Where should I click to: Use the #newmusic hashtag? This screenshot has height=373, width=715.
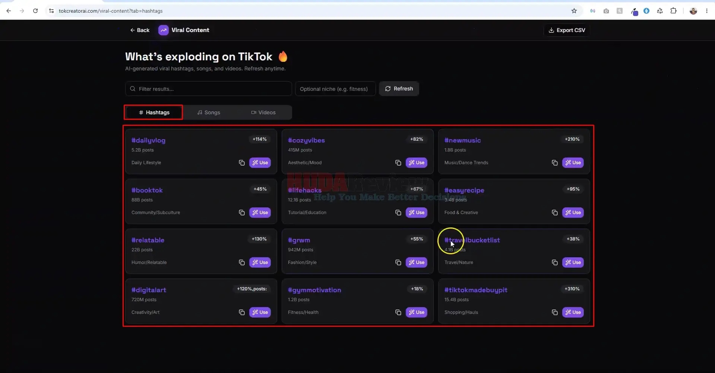(x=573, y=163)
